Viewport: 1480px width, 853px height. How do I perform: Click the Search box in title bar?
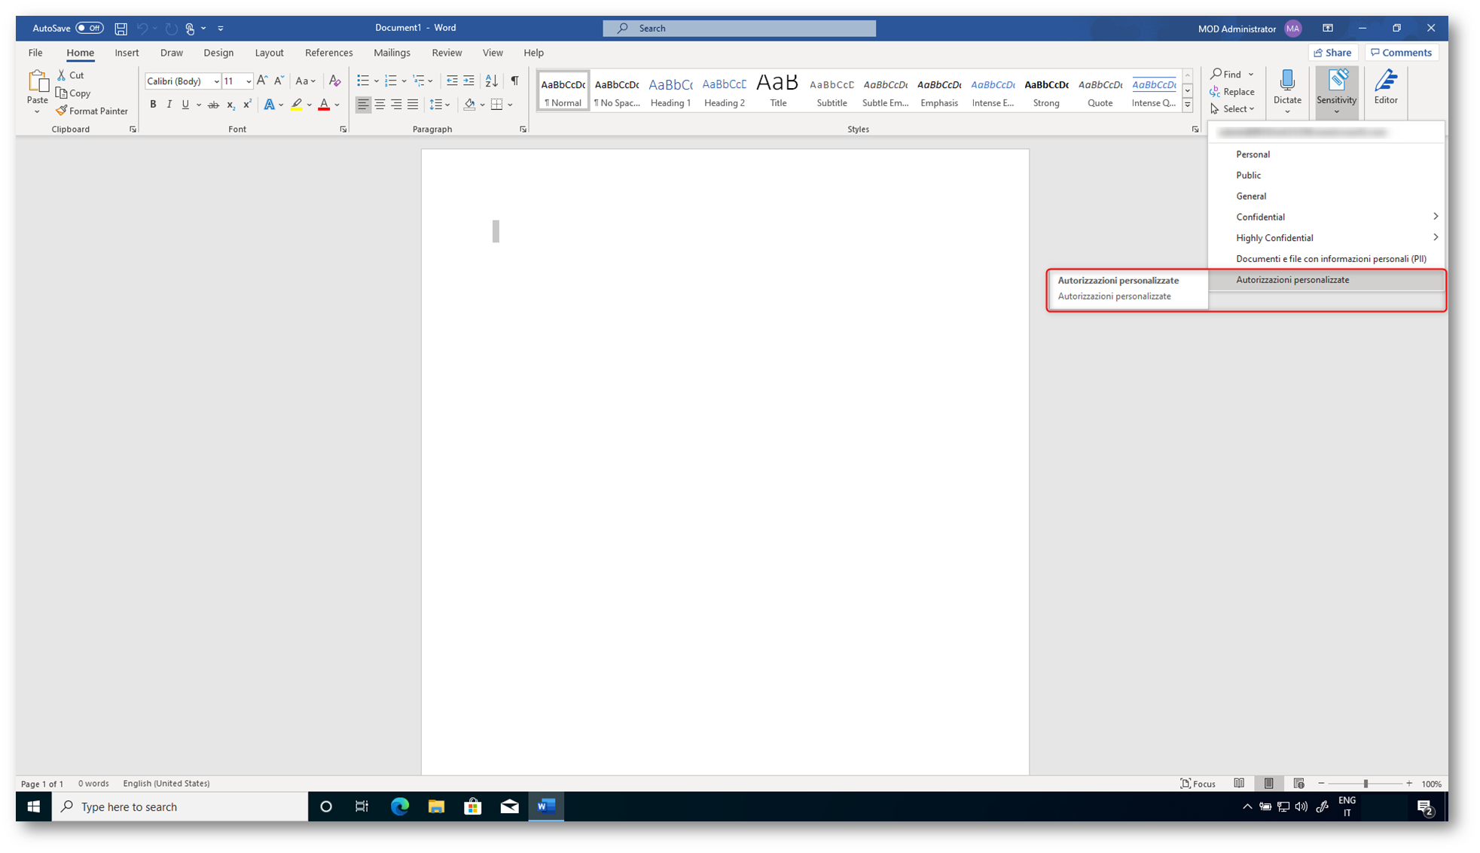point(738,29)
